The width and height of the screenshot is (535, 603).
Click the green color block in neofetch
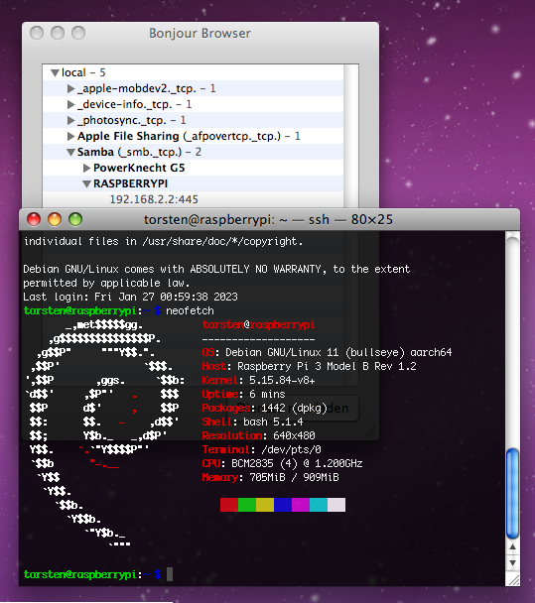(x=247, y=505)
